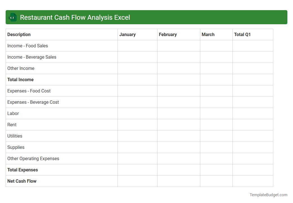Click the Expenses - Food Cost label

pos(29,91)
